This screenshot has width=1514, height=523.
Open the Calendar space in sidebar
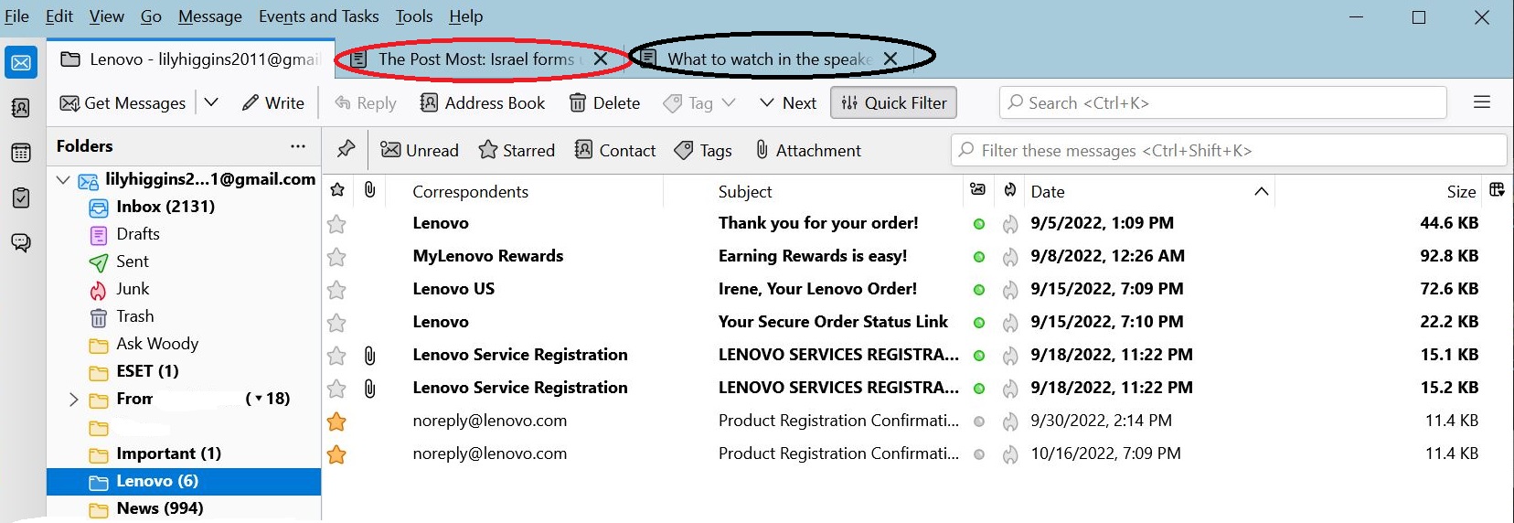pyautogui.click(x=20, y=153)
